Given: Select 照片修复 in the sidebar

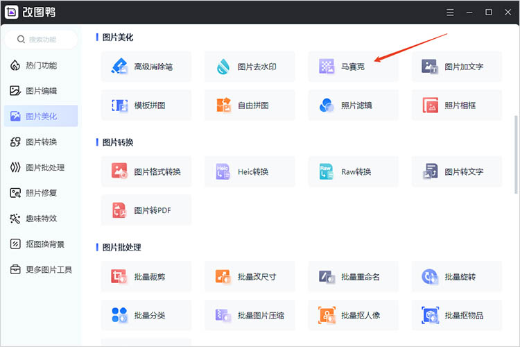Looking at the screenshot, I should click(x=41, y=193).
